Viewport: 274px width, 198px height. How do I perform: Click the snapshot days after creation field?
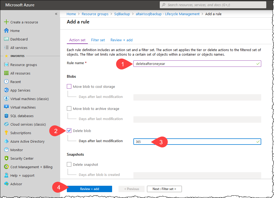[x=197, y=175]
